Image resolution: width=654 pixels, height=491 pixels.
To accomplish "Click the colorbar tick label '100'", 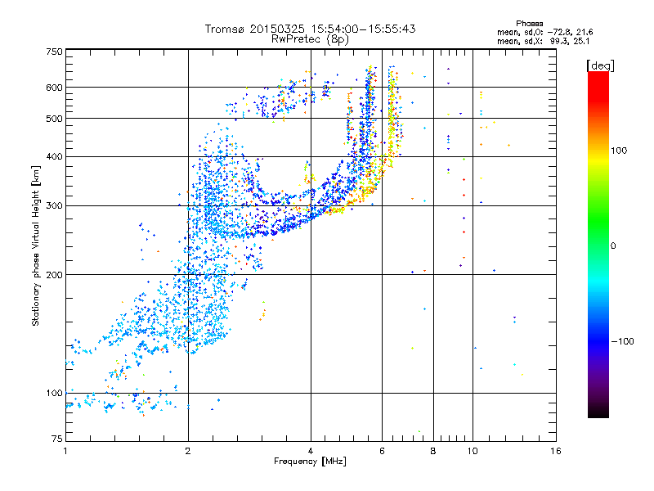I will [x=619, y=151].
